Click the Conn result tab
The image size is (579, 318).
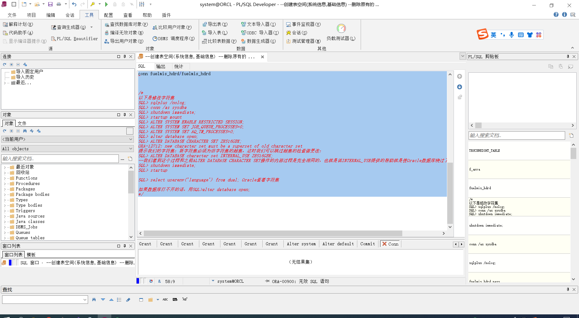click(390, 244)
